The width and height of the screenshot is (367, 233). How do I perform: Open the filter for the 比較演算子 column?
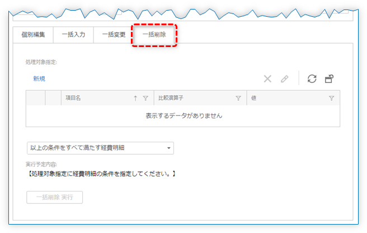click(238, 98)
